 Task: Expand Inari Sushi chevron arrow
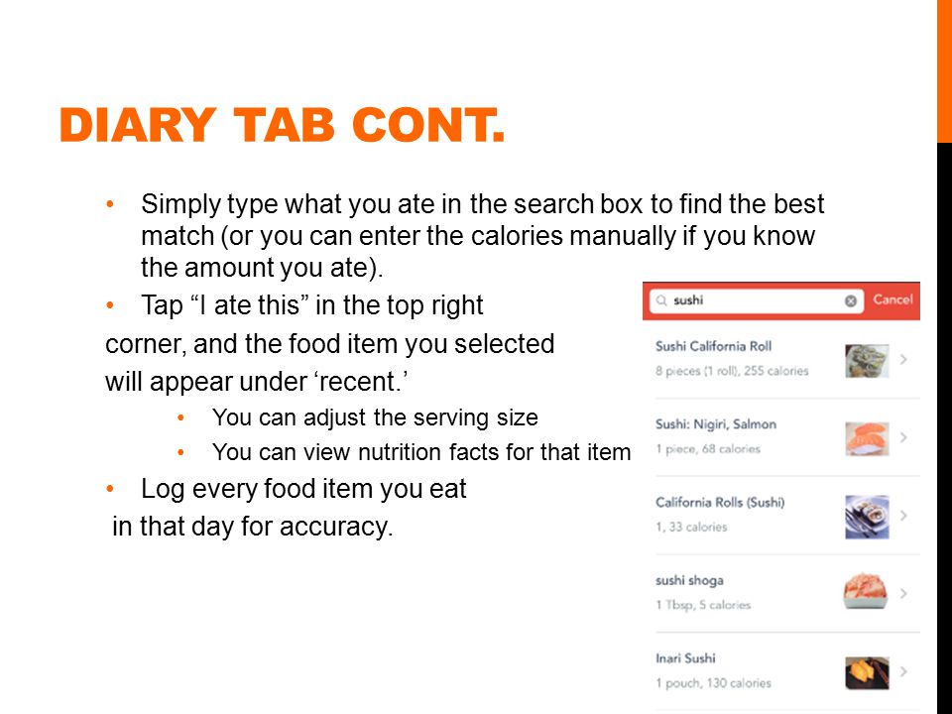click(x=903, y=671)
